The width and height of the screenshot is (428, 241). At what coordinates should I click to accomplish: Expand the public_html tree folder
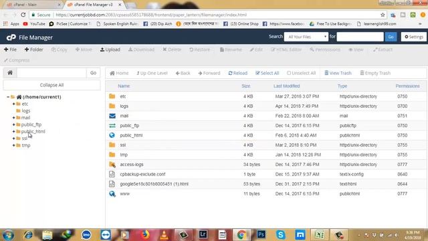13,131
